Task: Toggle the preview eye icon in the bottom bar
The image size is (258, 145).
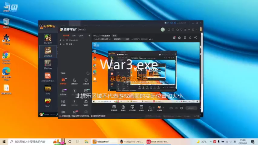Action: coord(176,108)
